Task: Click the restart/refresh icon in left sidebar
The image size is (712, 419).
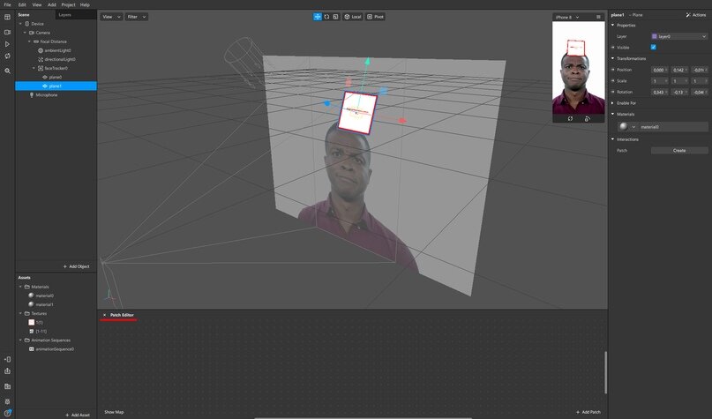Action: (x=7, y=56)
